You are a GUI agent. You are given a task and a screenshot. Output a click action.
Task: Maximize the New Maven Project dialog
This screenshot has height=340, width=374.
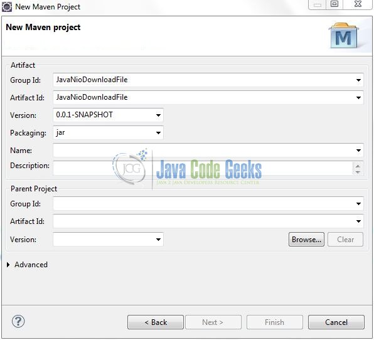pyautogui.click(x=334, y=4)
